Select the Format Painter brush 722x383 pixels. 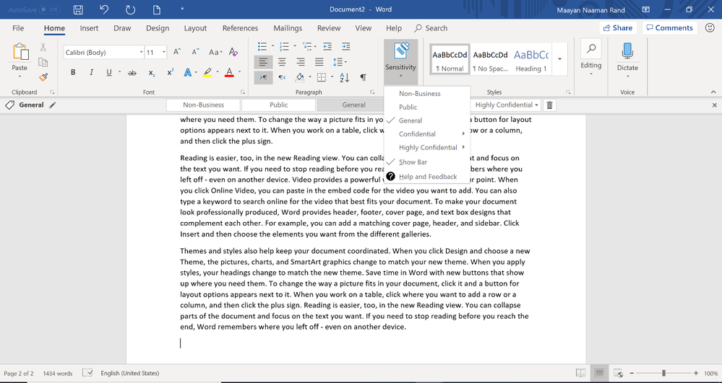(43, 77)
